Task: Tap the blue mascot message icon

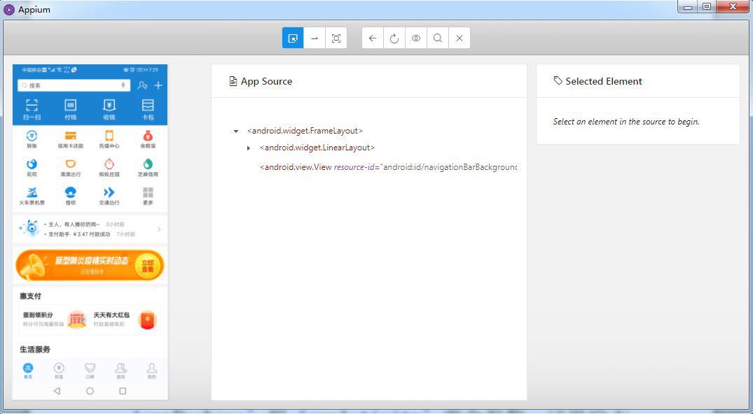Action: click(x=32, y=229)
